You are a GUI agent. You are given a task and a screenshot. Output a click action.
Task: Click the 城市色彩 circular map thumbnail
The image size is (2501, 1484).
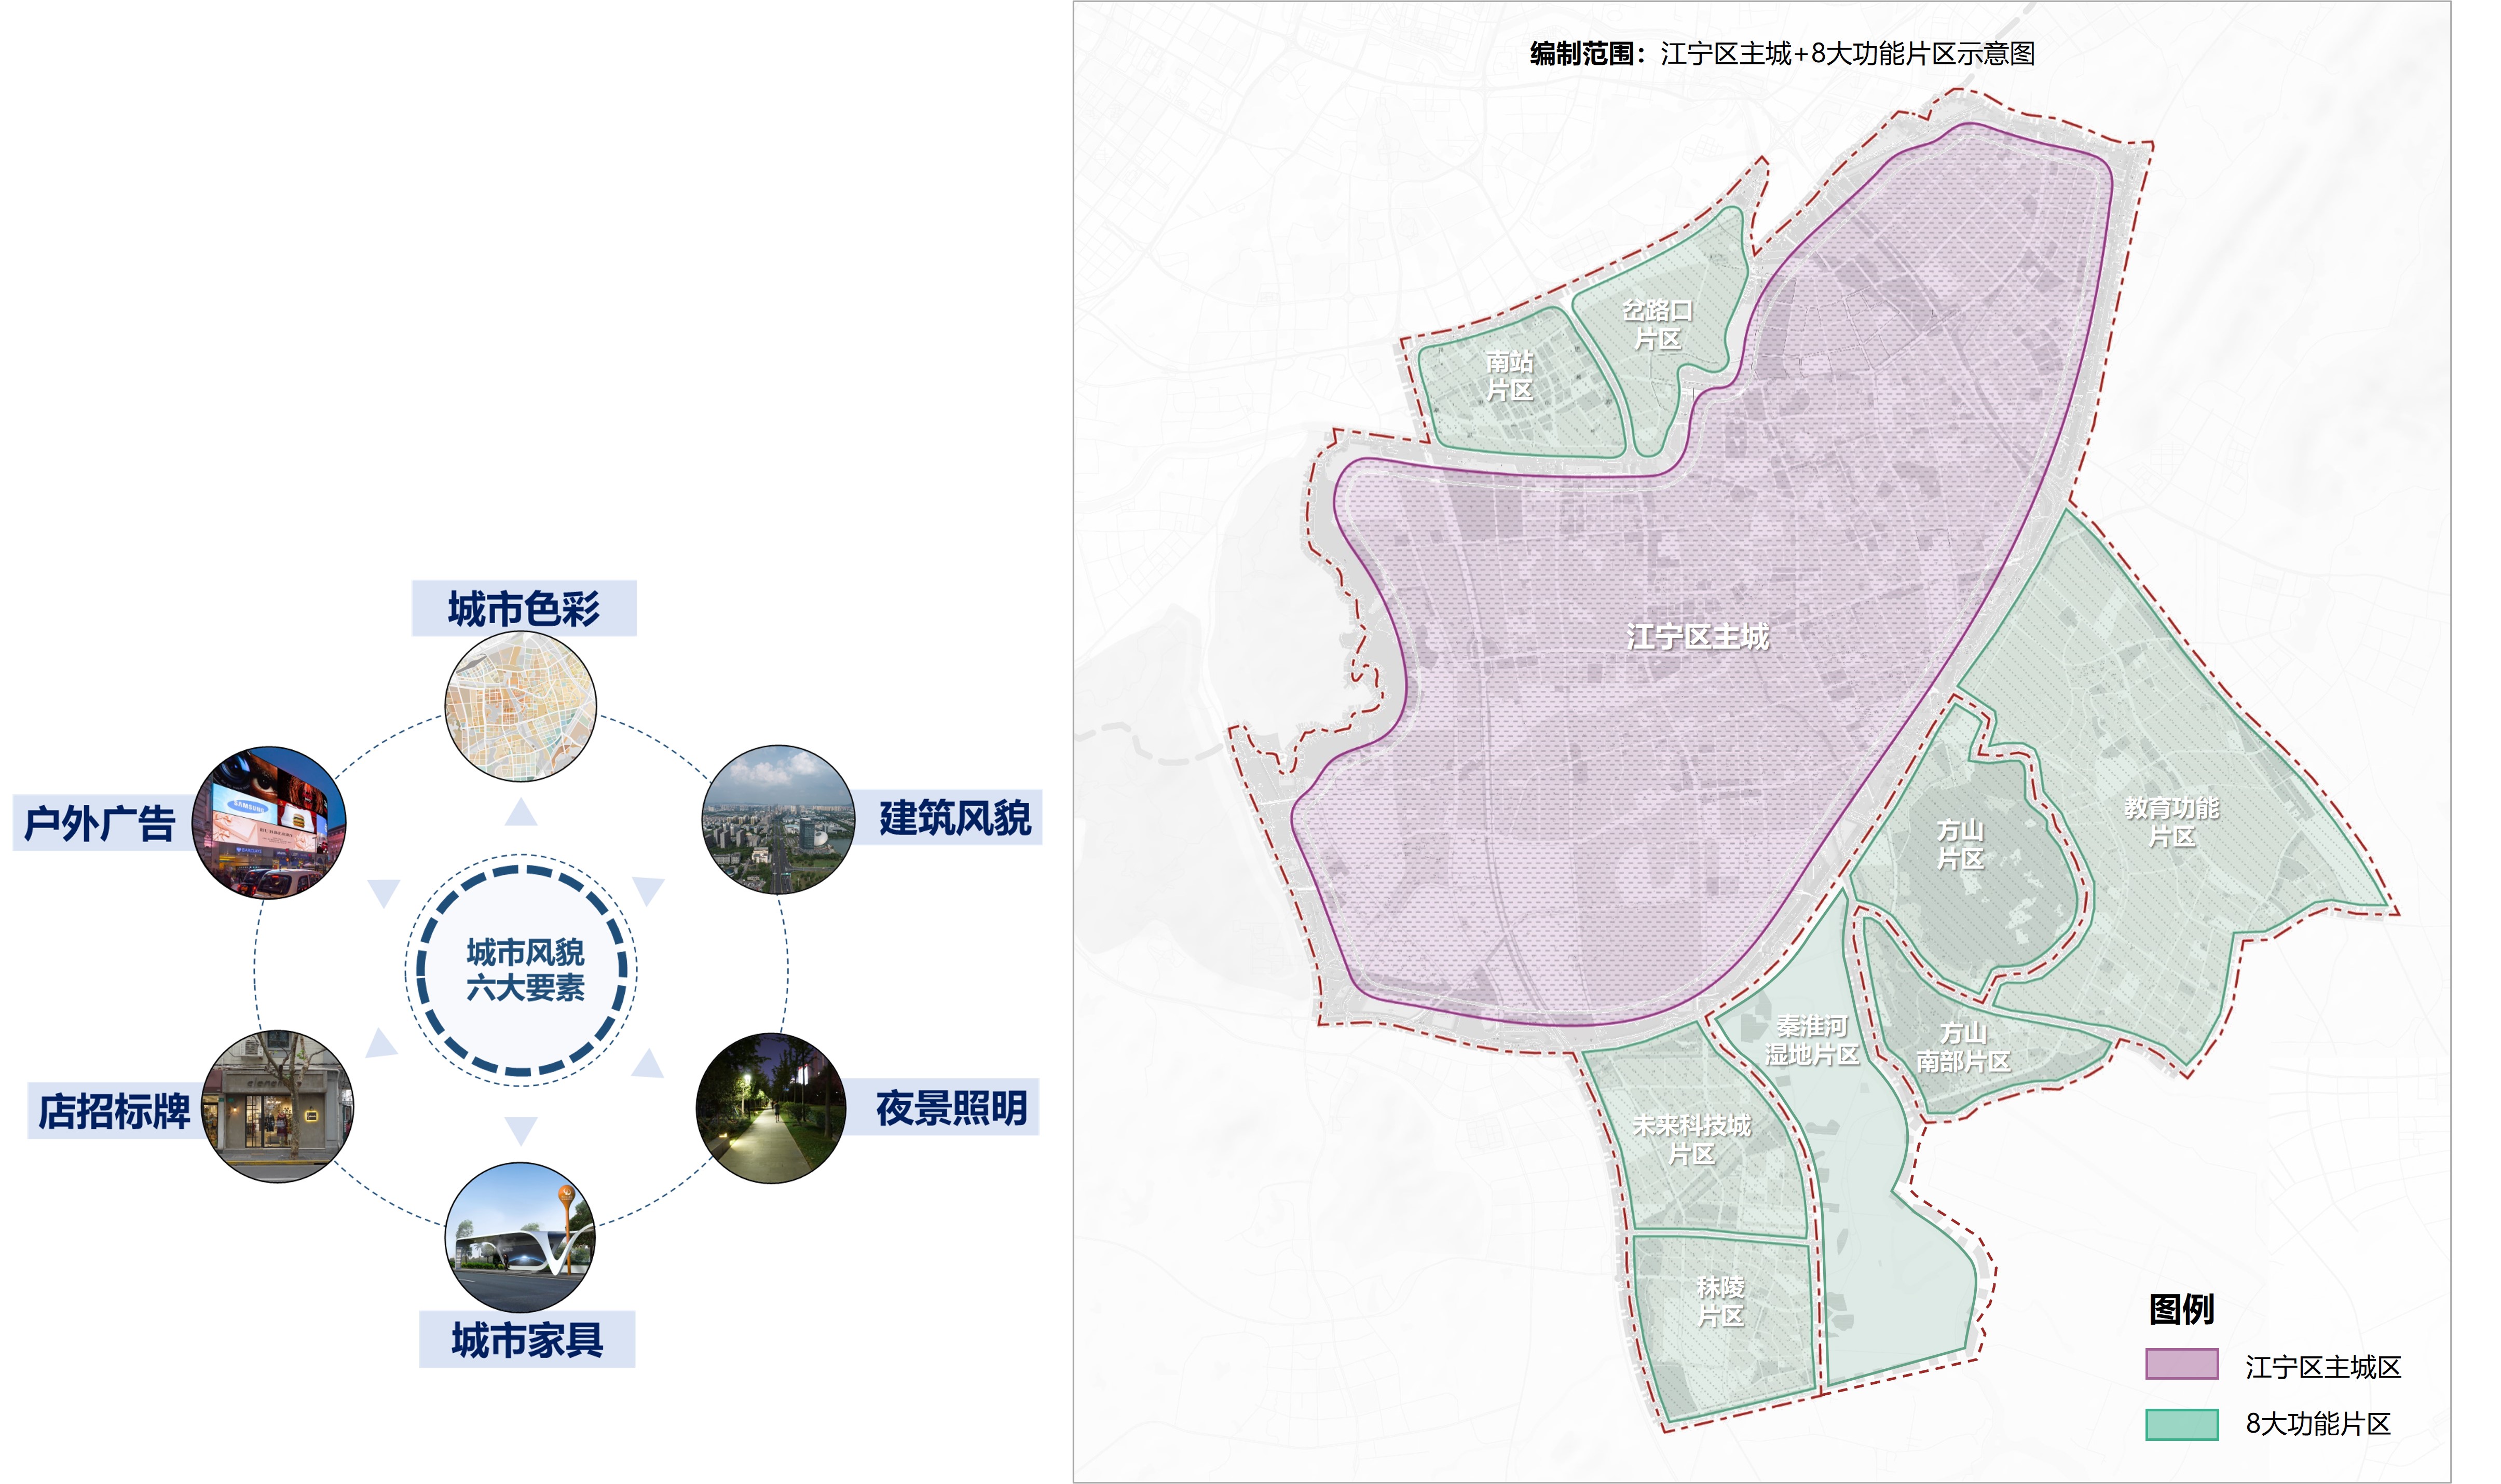[520, 706]
